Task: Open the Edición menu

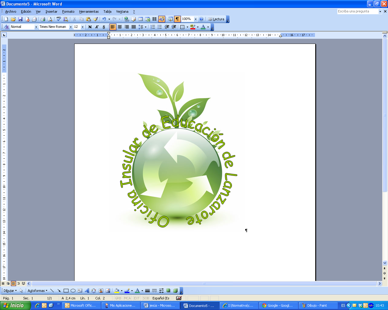Action: 26,12
